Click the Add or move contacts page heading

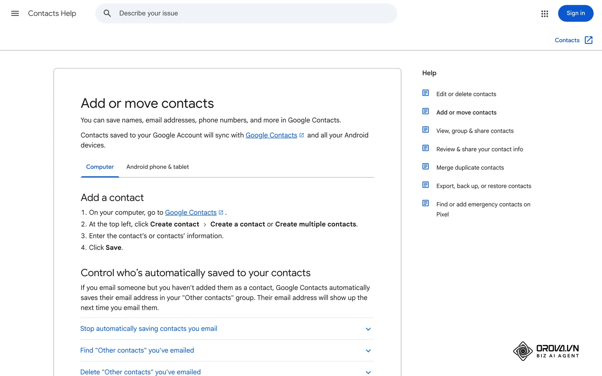[x=147, y=103]
